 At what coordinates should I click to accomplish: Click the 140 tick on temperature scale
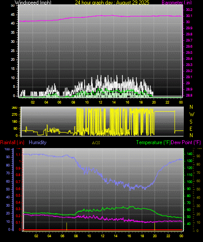coord(189,154)
